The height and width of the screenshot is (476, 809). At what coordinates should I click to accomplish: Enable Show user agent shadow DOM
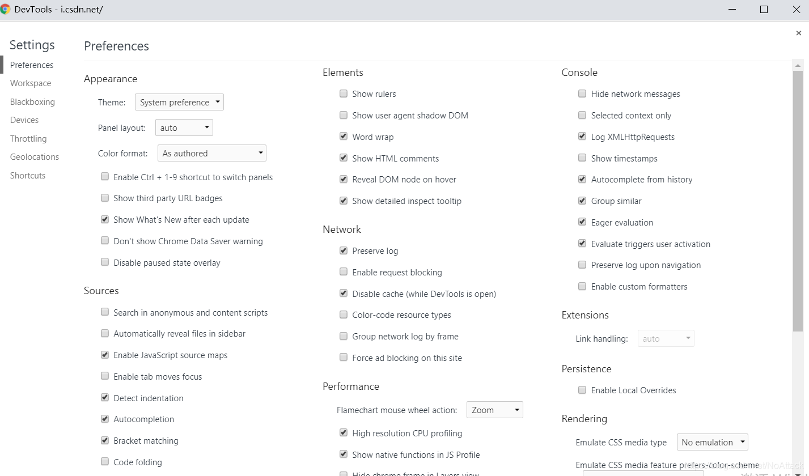(344, 115)
